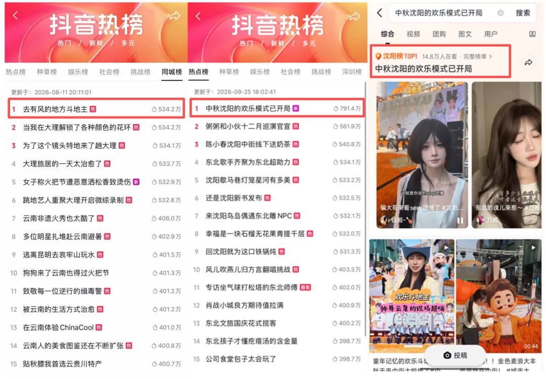Screen dimensions: 546x379
Task: Play the 欢乐斗地主 video thumbnail
Action: [412, 296]
